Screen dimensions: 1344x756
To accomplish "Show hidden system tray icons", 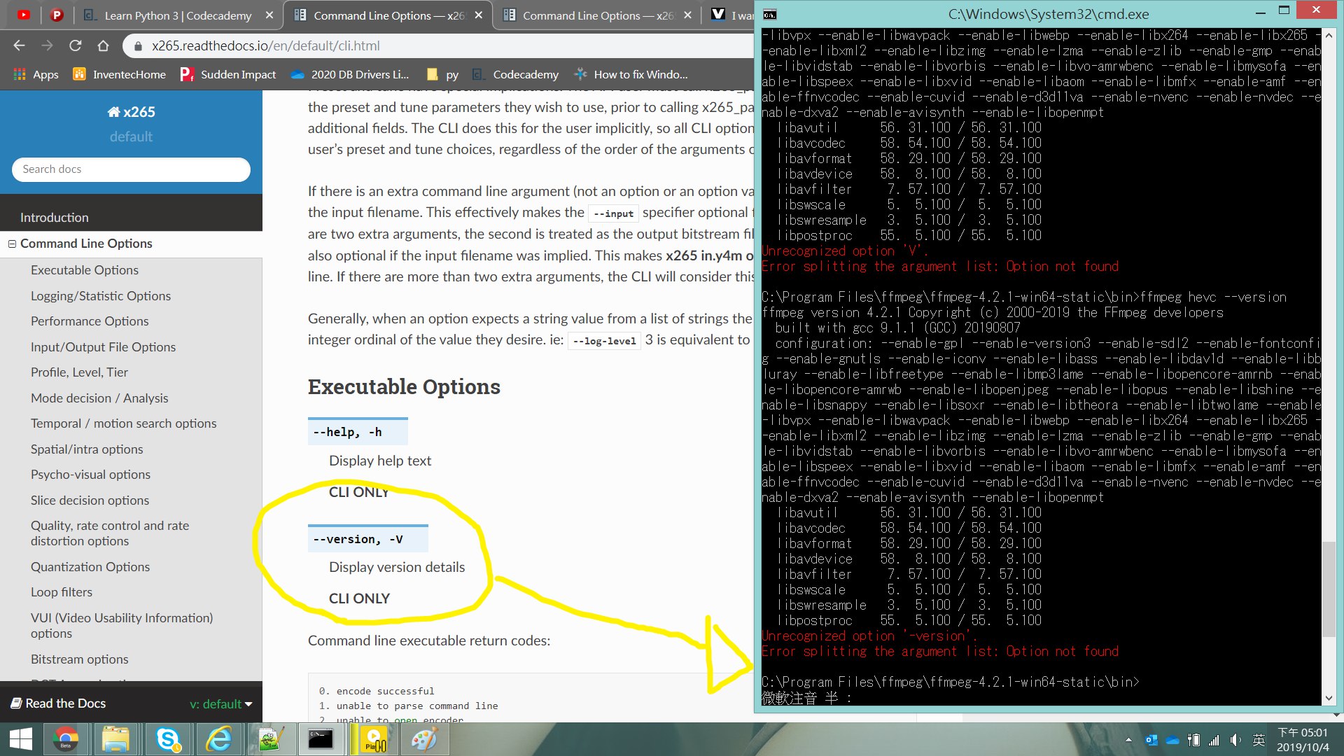I will click(1128, 740).
